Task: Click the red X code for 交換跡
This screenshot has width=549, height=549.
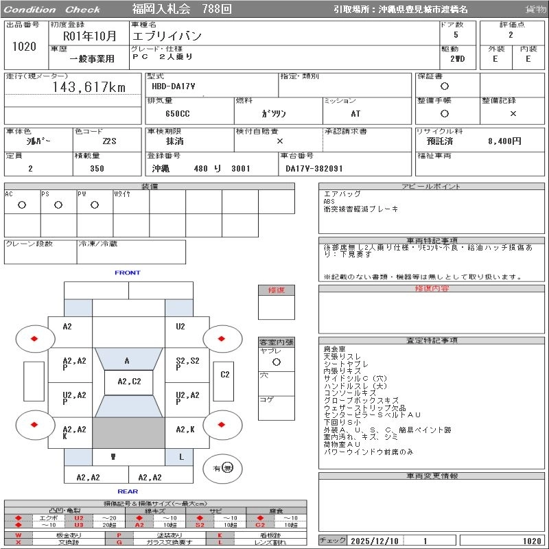Action: click(x=19, y=542)
